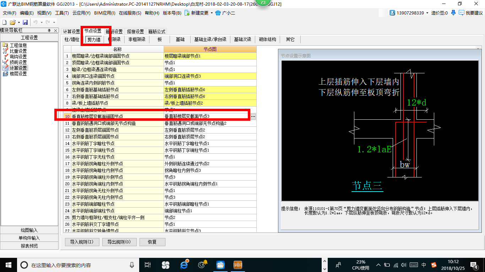
Task: Open the 报表预览 module
Action: pyautogui.click(x=29, y=246)
